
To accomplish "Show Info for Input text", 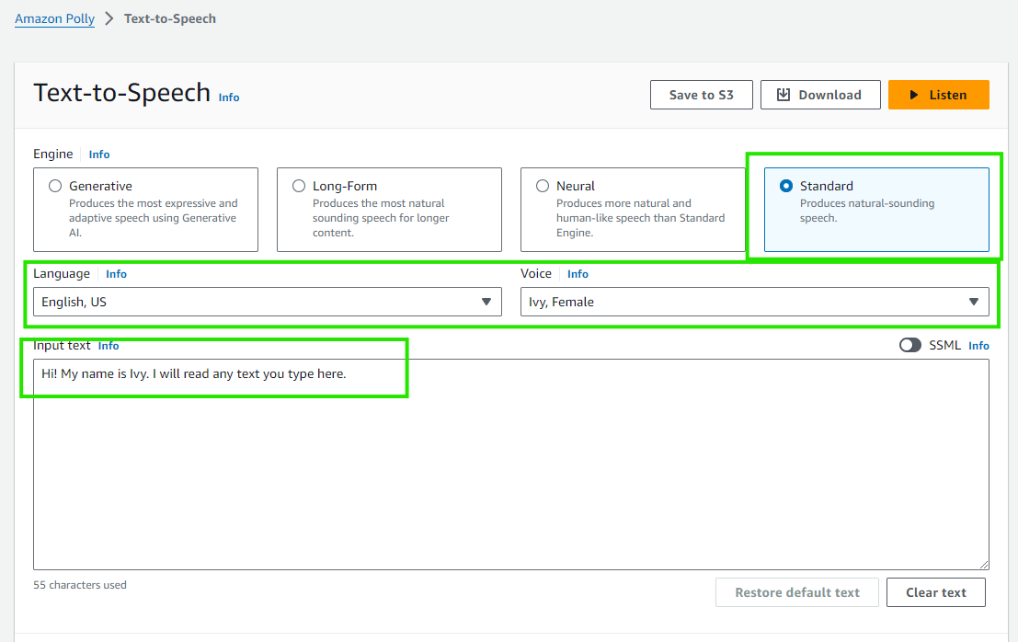I will [109, 346].
